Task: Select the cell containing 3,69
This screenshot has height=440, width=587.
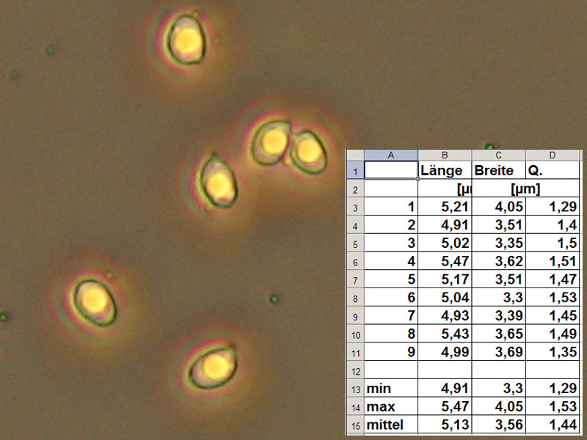Action: pyautogui.click(x=498, y=352)
